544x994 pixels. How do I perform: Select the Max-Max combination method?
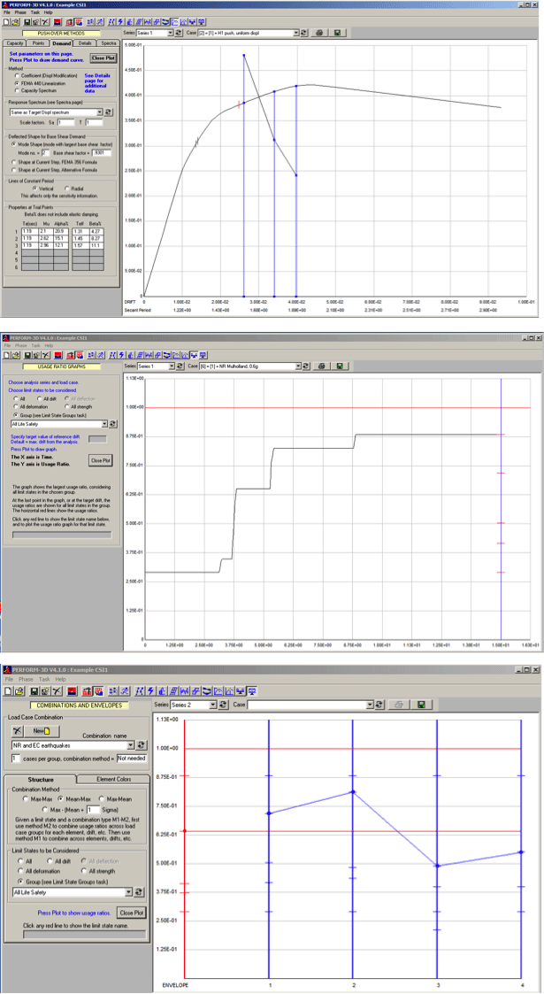27,798
